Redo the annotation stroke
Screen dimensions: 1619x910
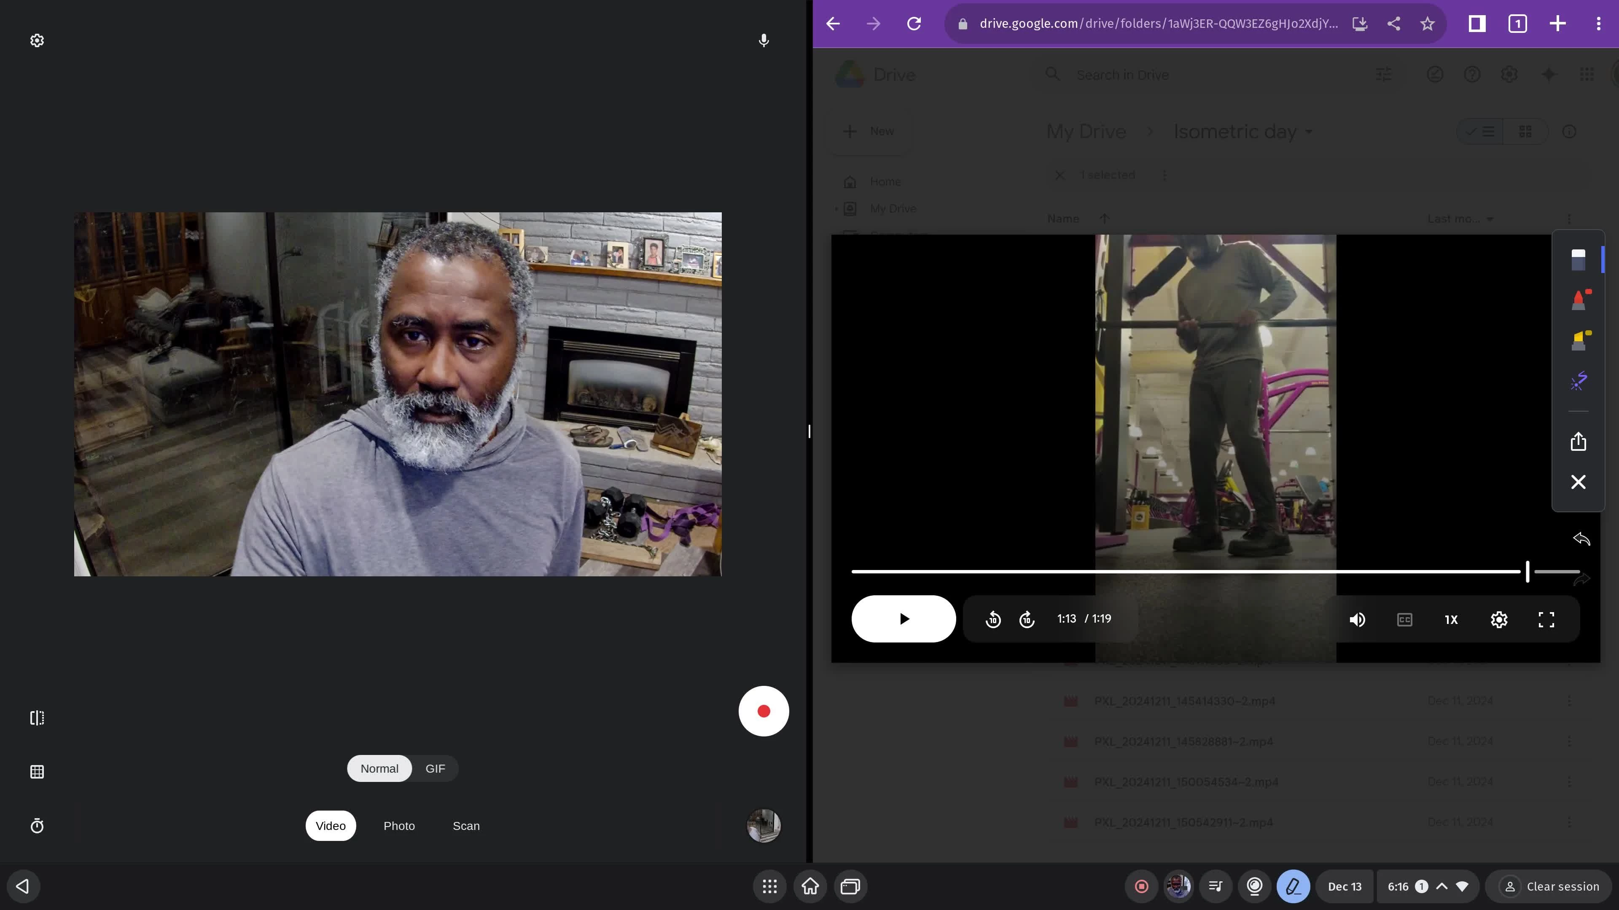1581,579
